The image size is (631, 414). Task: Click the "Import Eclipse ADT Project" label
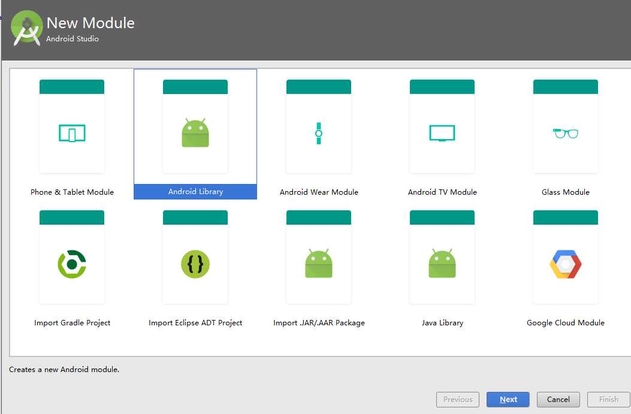(x=195, y=323)
